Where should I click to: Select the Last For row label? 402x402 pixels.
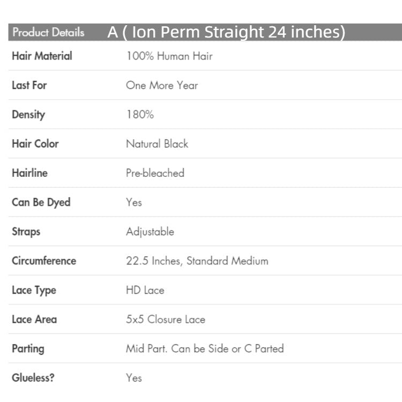click(x=29, y=85)
